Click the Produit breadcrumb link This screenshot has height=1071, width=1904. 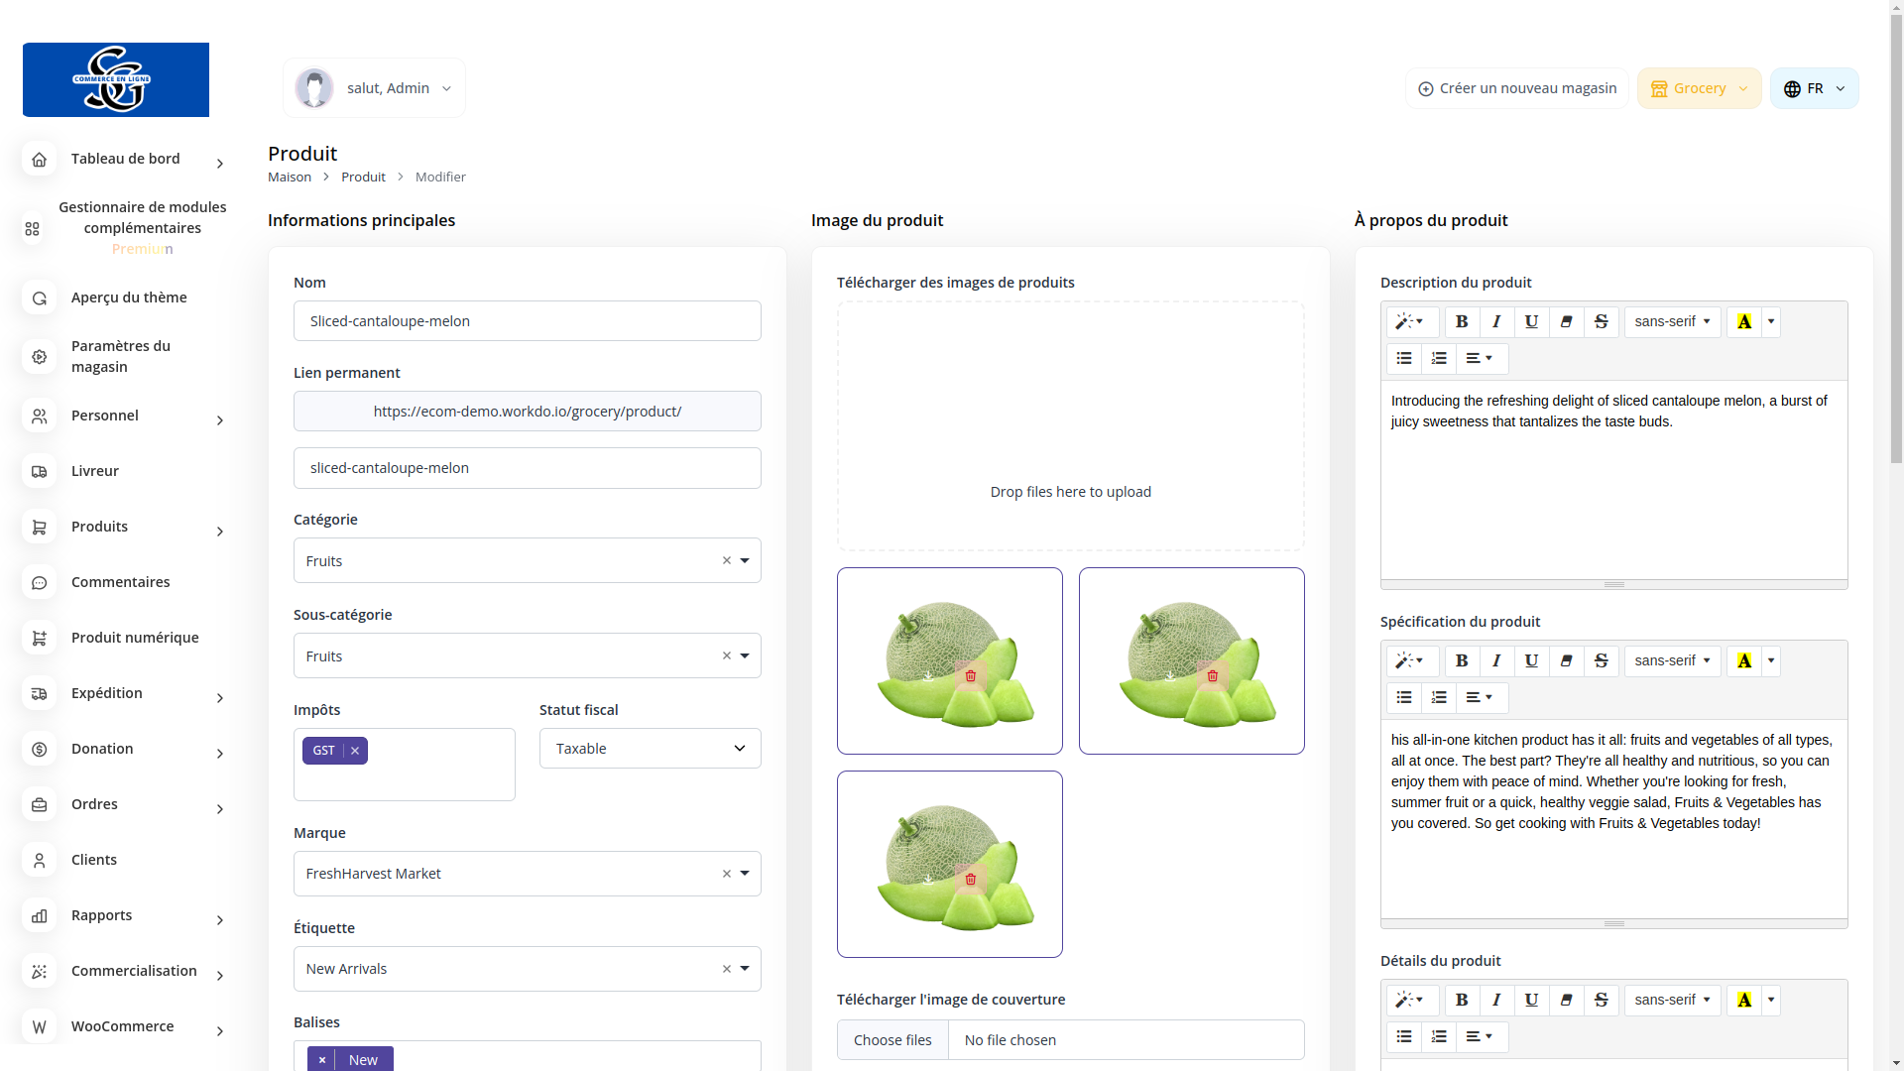(x=363, y=178)
